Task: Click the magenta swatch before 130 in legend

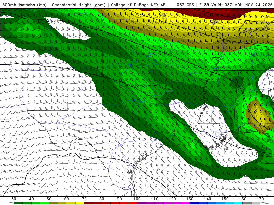Action: [185, 203]
